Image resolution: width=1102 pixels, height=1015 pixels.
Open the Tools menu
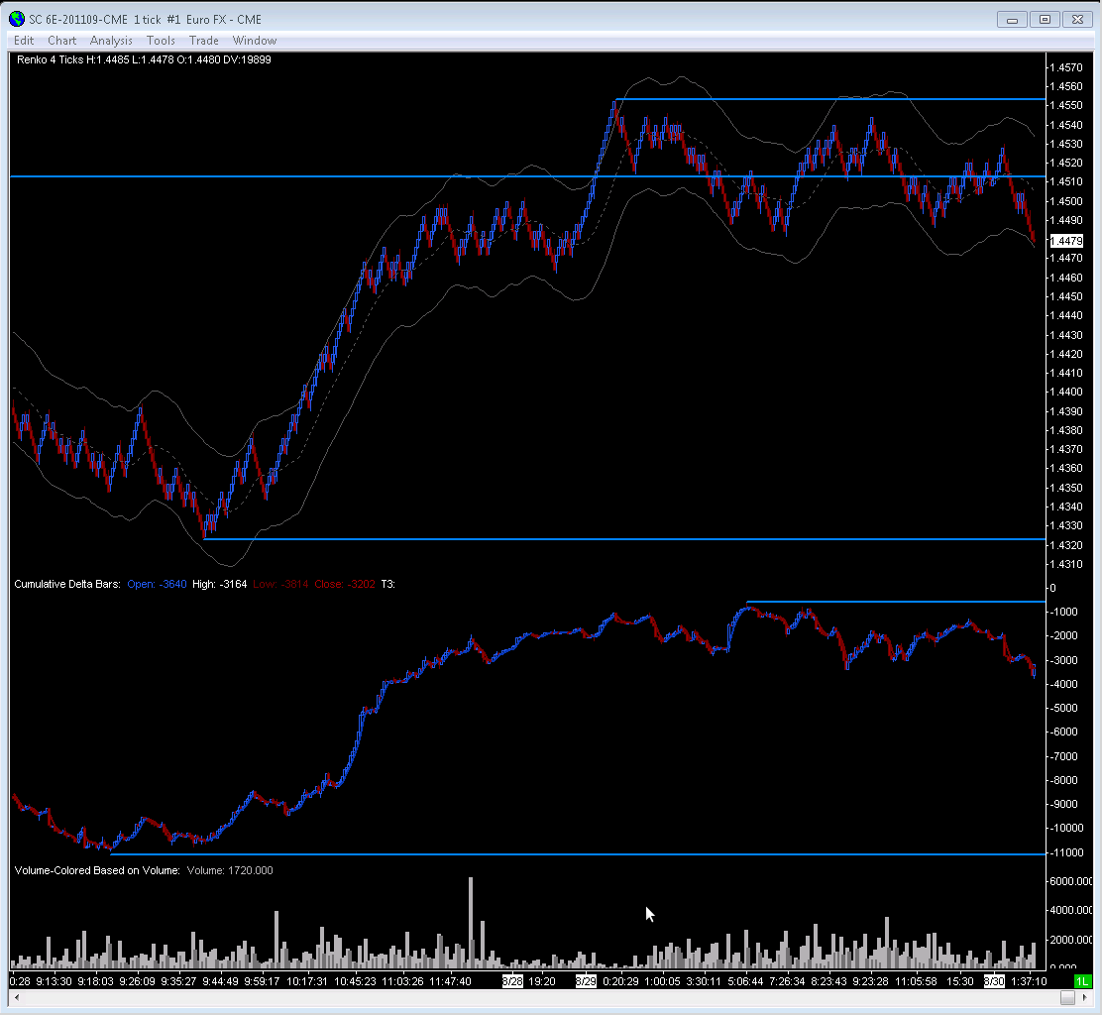tap(161, 41)
